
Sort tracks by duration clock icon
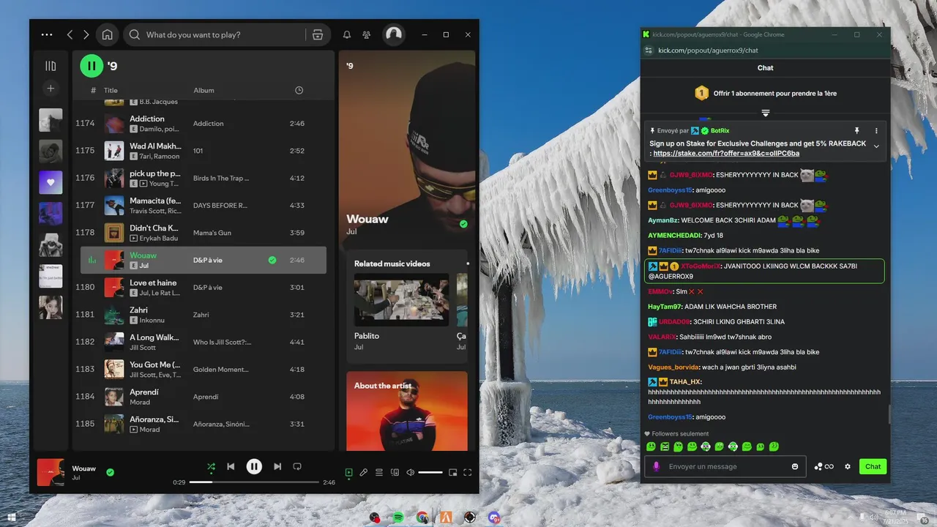point(299,90)
